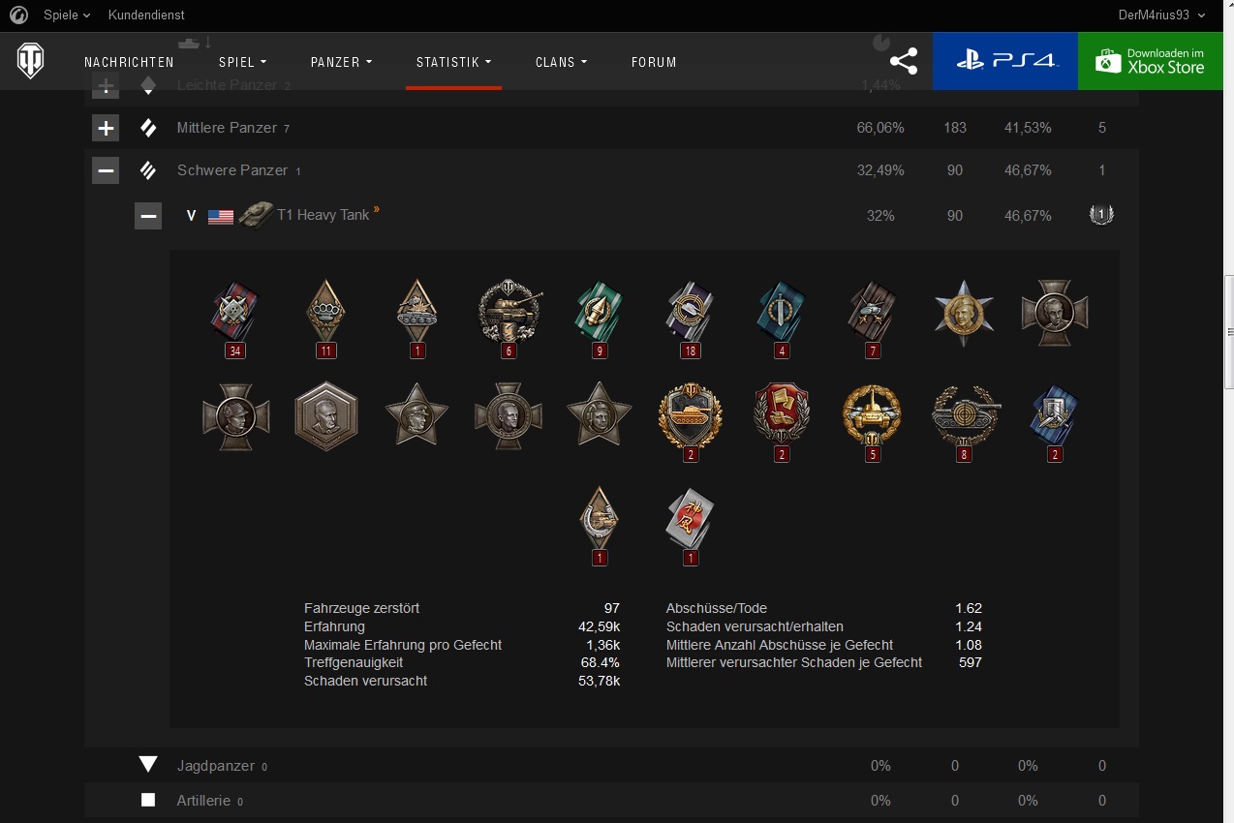Click the share icon
This screenshot has height=823, width=1234.
point(904,61)
